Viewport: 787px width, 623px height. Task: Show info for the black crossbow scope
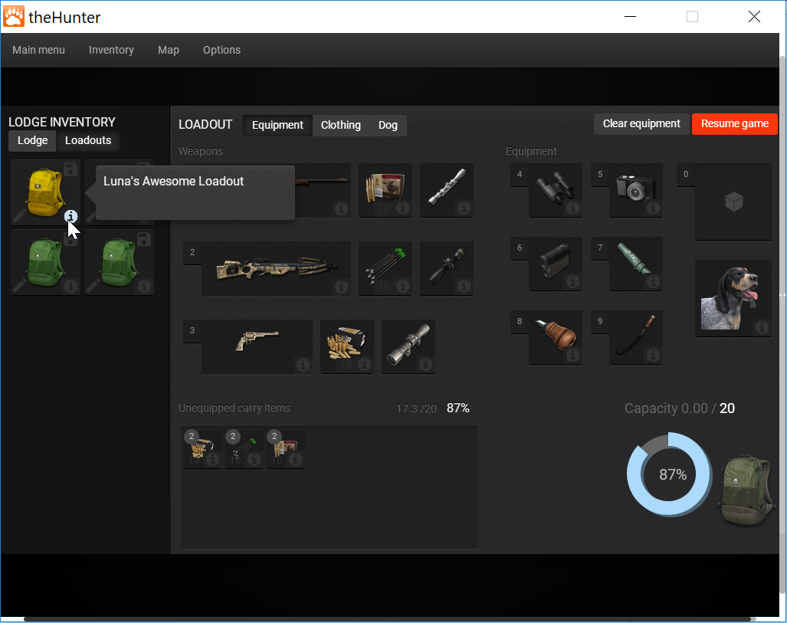click(x=464, y=286)
